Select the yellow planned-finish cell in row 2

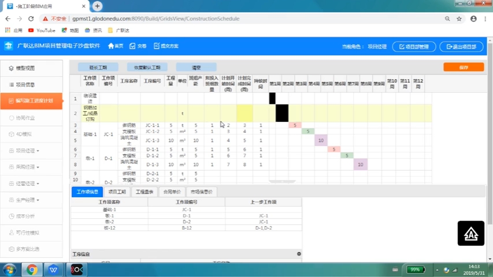[244, 113]
